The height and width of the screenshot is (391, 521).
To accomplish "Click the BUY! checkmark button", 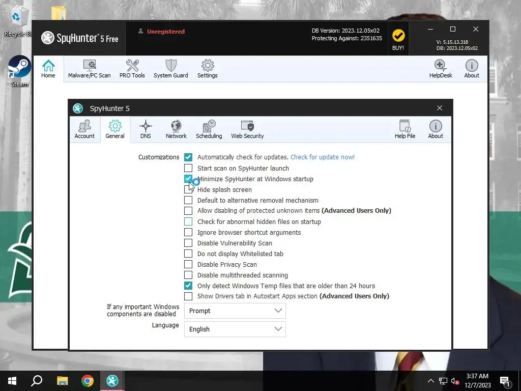I will click(398, 39).
